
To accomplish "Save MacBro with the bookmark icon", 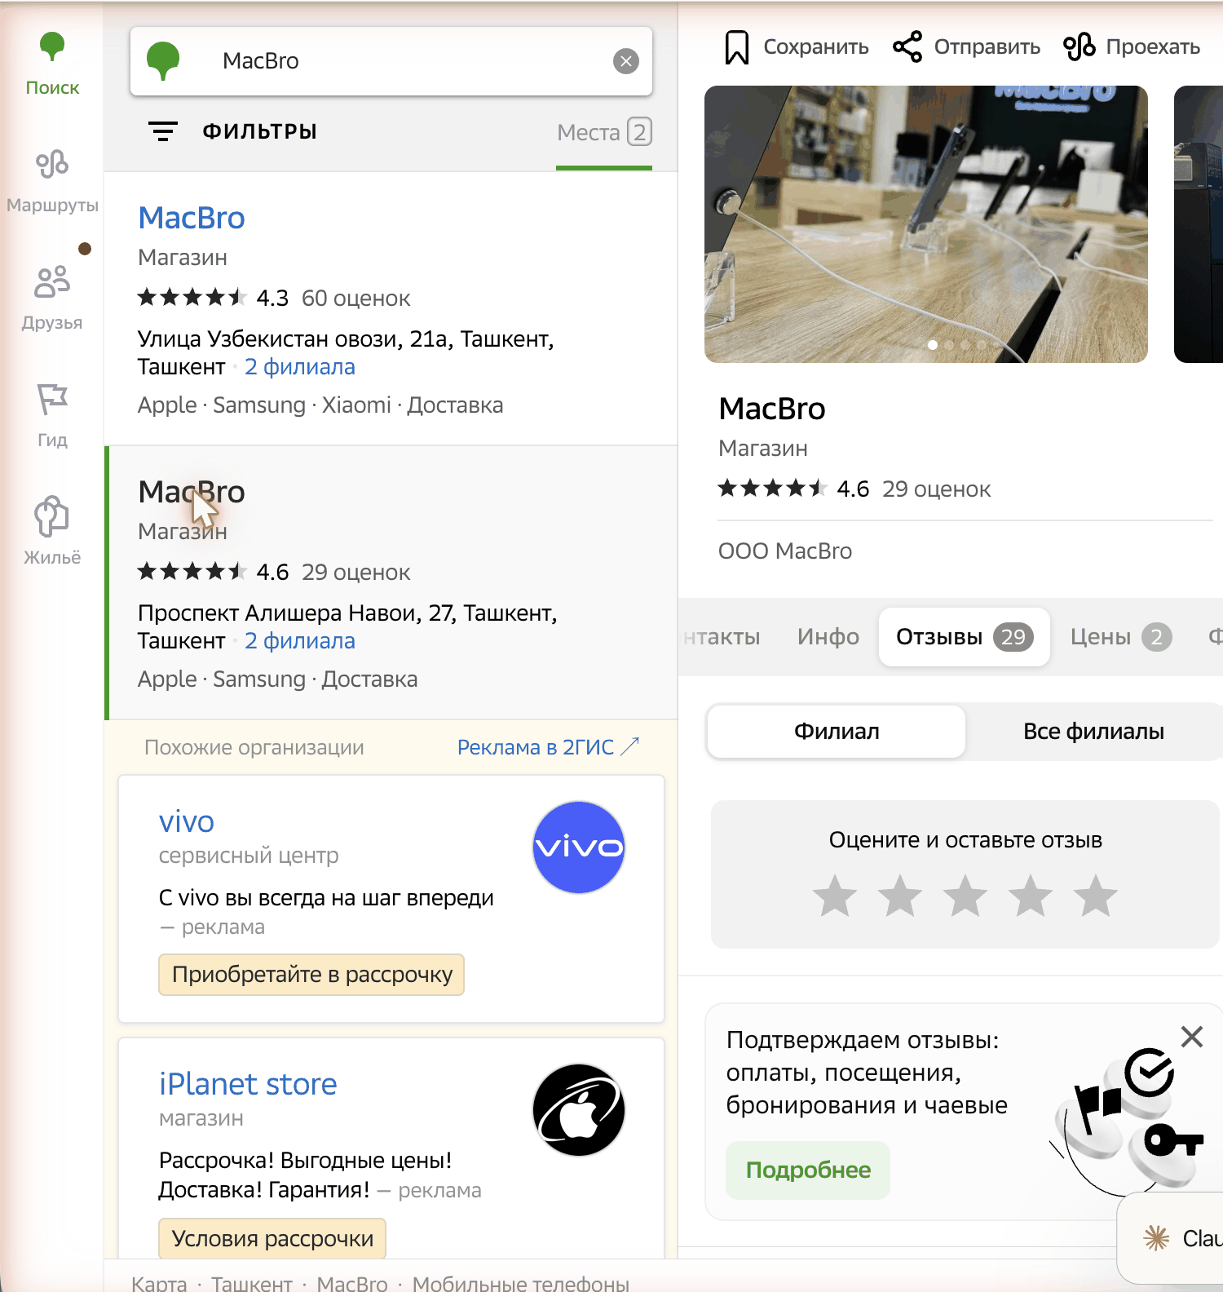I will [737, 47].
